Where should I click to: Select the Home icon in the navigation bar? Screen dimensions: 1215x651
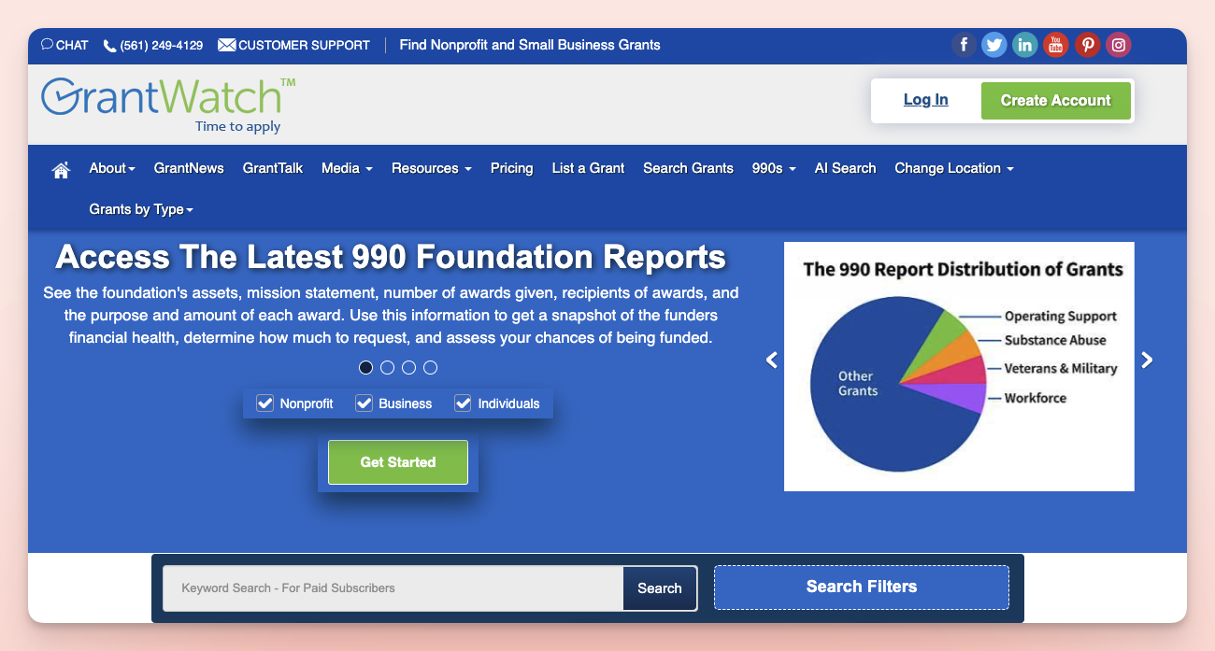tap(60, 168)
